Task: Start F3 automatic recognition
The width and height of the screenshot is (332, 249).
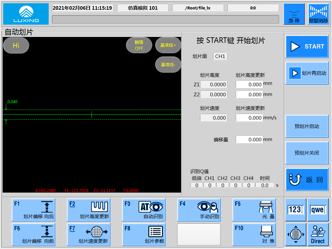Action: (x=144, y=210)
